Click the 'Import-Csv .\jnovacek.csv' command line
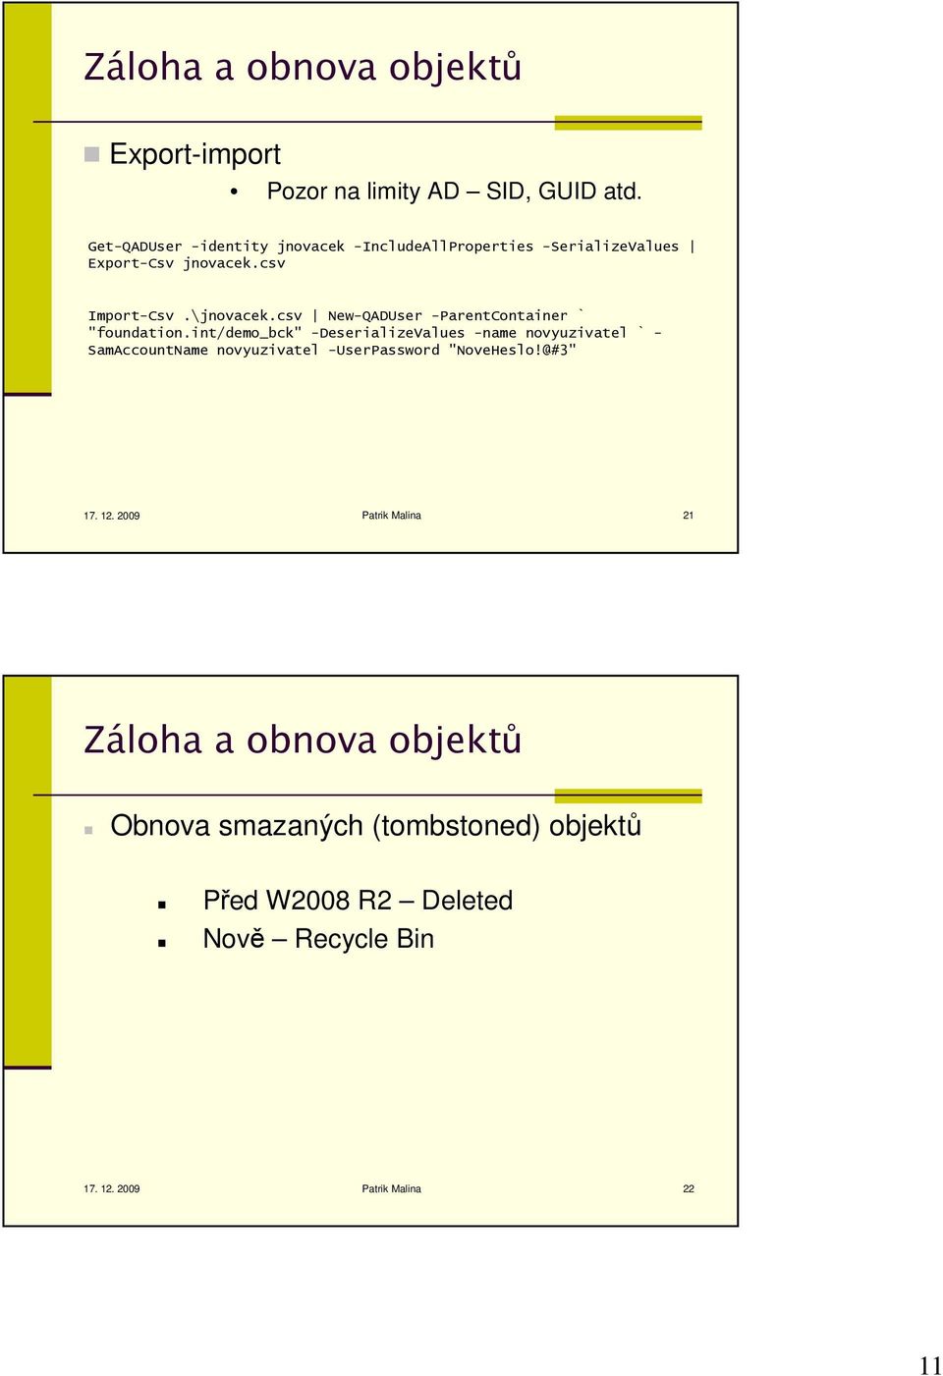The image size is (943, 1376). [x=336, y=316]
